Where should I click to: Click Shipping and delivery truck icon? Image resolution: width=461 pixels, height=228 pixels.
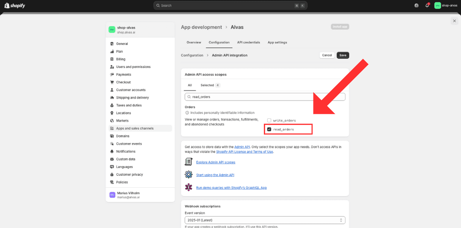click(112, 97)
